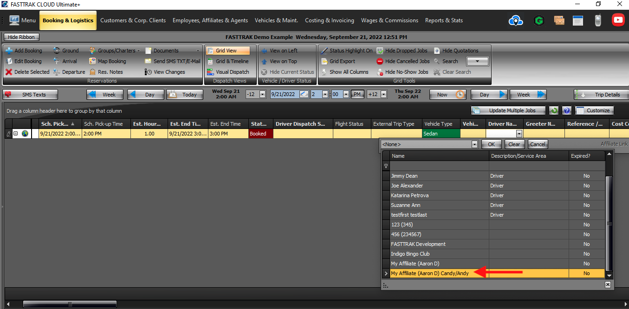This screenshot has height=309, width=629.
Task: Open the Search options dropdown
Action: [x=478, y=61]
